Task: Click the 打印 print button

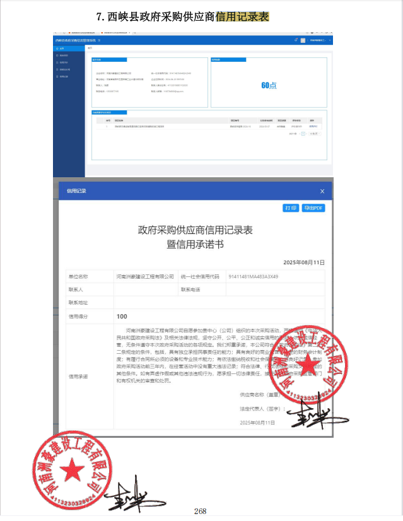Action: click(x=291, y=208)
